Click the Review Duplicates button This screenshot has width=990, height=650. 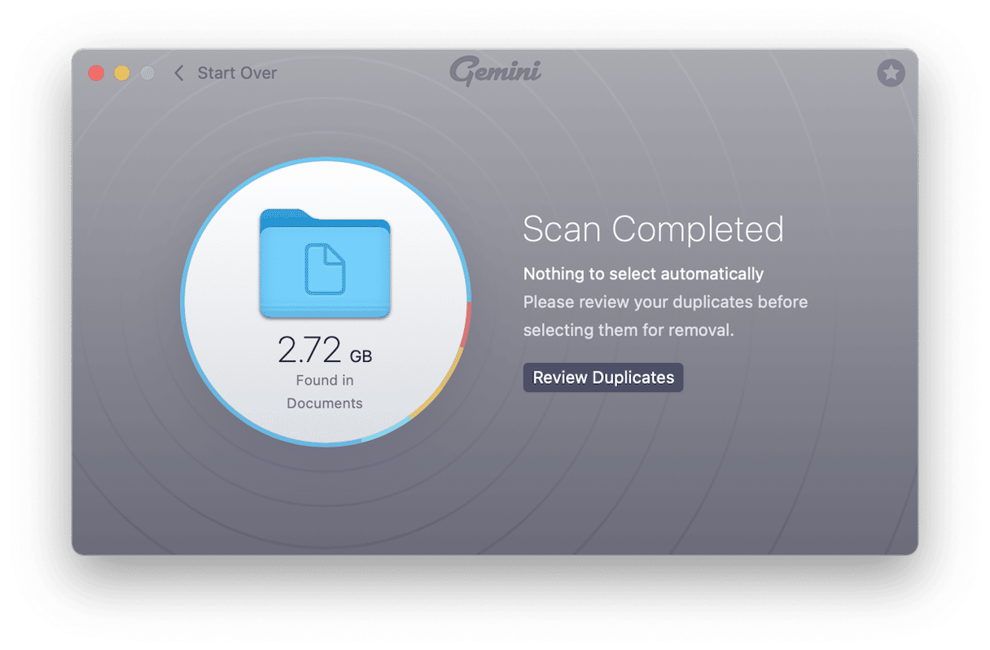602,377
